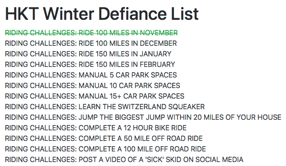Click the Complete a 12 Hour Bike Ride item
286x166 pixels.
click(96, 128)
